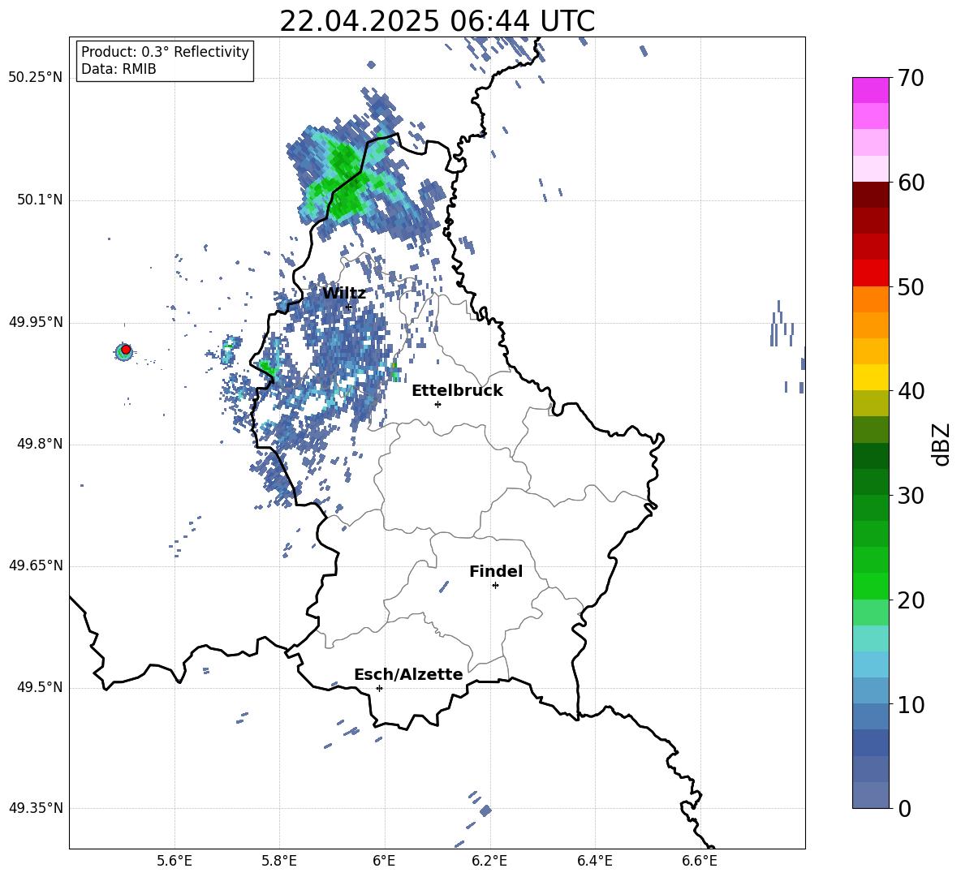The height and width of the screenshot is (877, 961).
Task: Click the 10 value on colorbar
Action: [x=911, y=705]
